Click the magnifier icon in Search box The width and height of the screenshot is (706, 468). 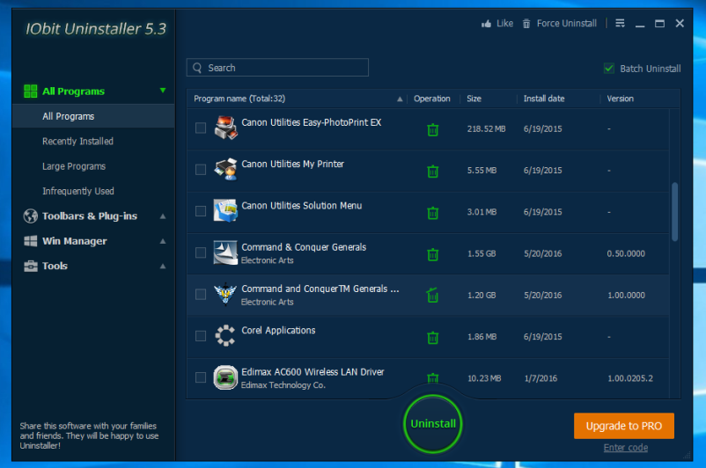point(197,68)
